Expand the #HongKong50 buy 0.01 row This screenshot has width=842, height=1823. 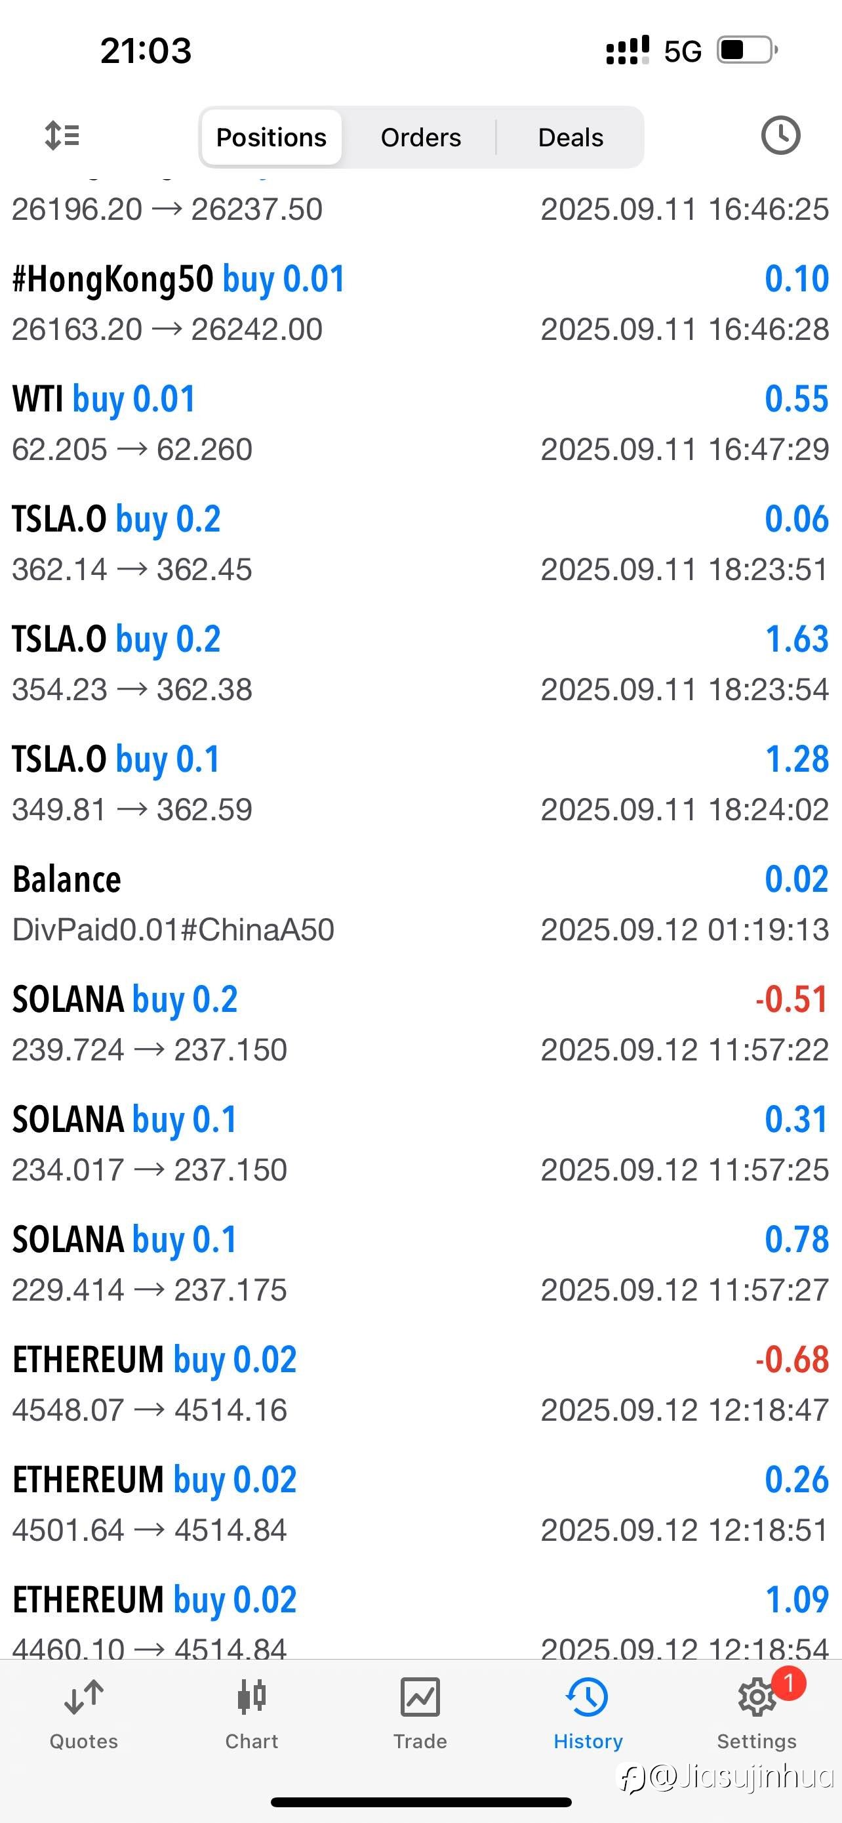click(420, 303)
